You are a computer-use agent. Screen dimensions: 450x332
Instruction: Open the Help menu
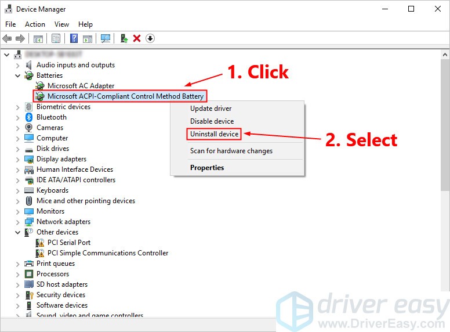pos(85,24)
